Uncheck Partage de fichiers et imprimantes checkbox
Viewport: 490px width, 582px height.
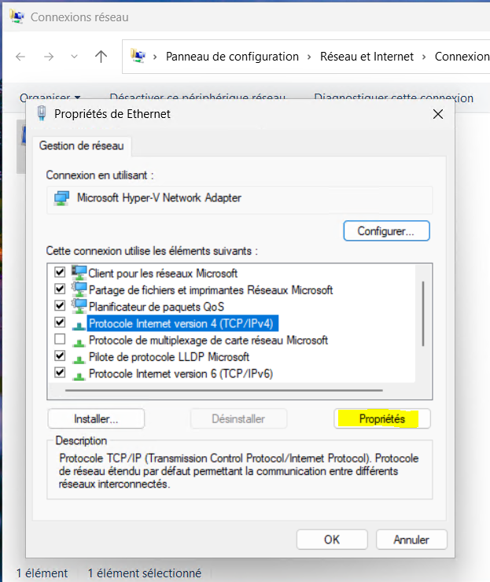pyautogui.click(x=60, y=289)
